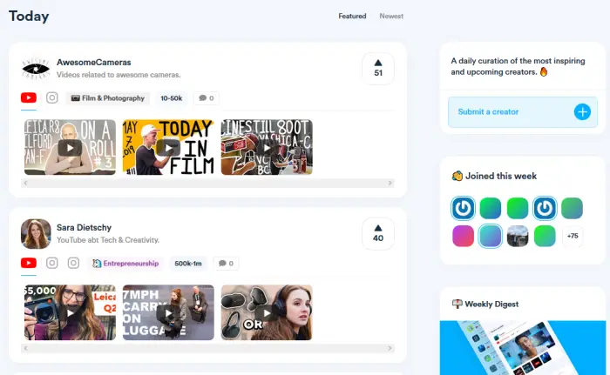This screenshot has height=375, width=610.
Task: Upvote Sara Dietschy with 40 votes
Action: (378, 233)
